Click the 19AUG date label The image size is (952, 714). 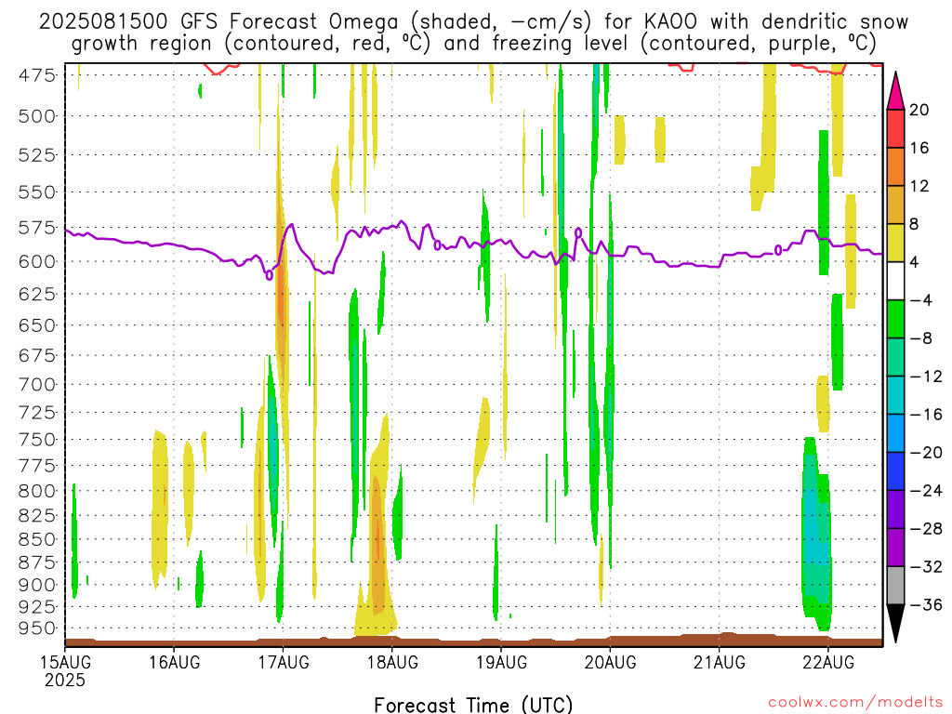pos(501,662)
